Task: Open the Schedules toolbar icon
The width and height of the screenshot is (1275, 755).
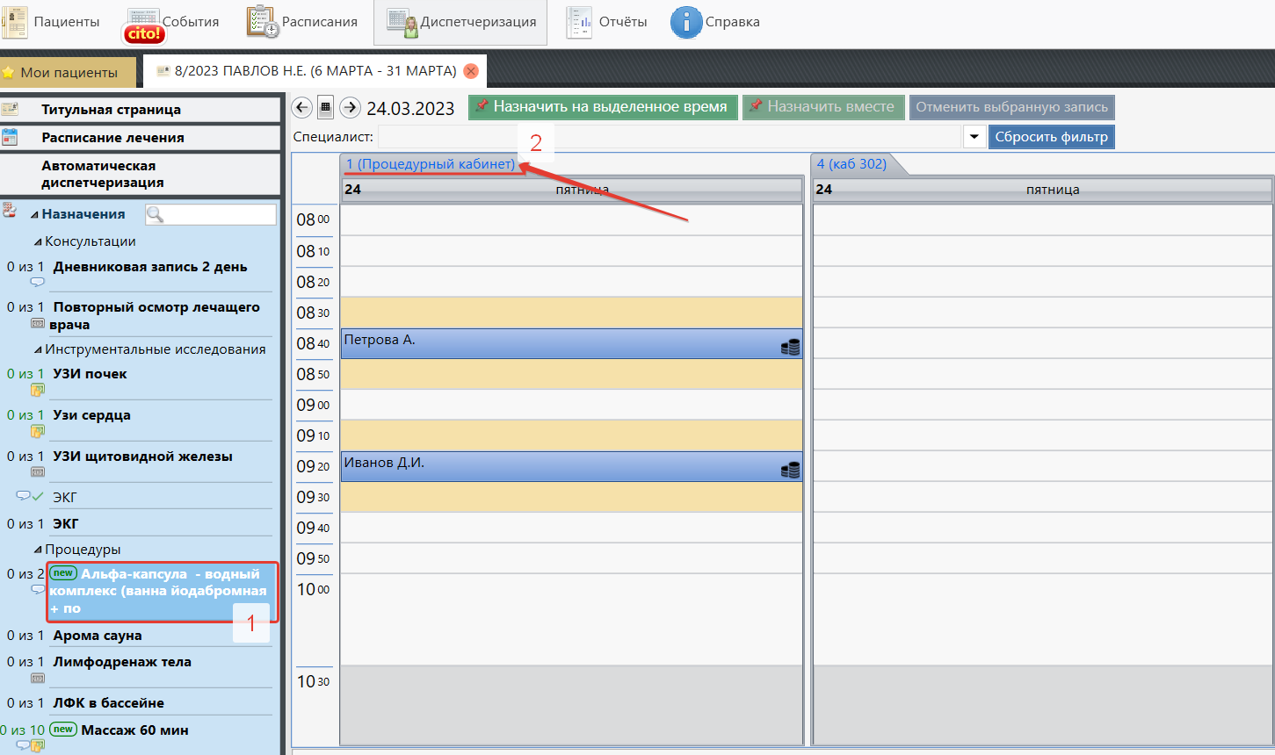Action: pyautogui.click(x=262, y=22)
